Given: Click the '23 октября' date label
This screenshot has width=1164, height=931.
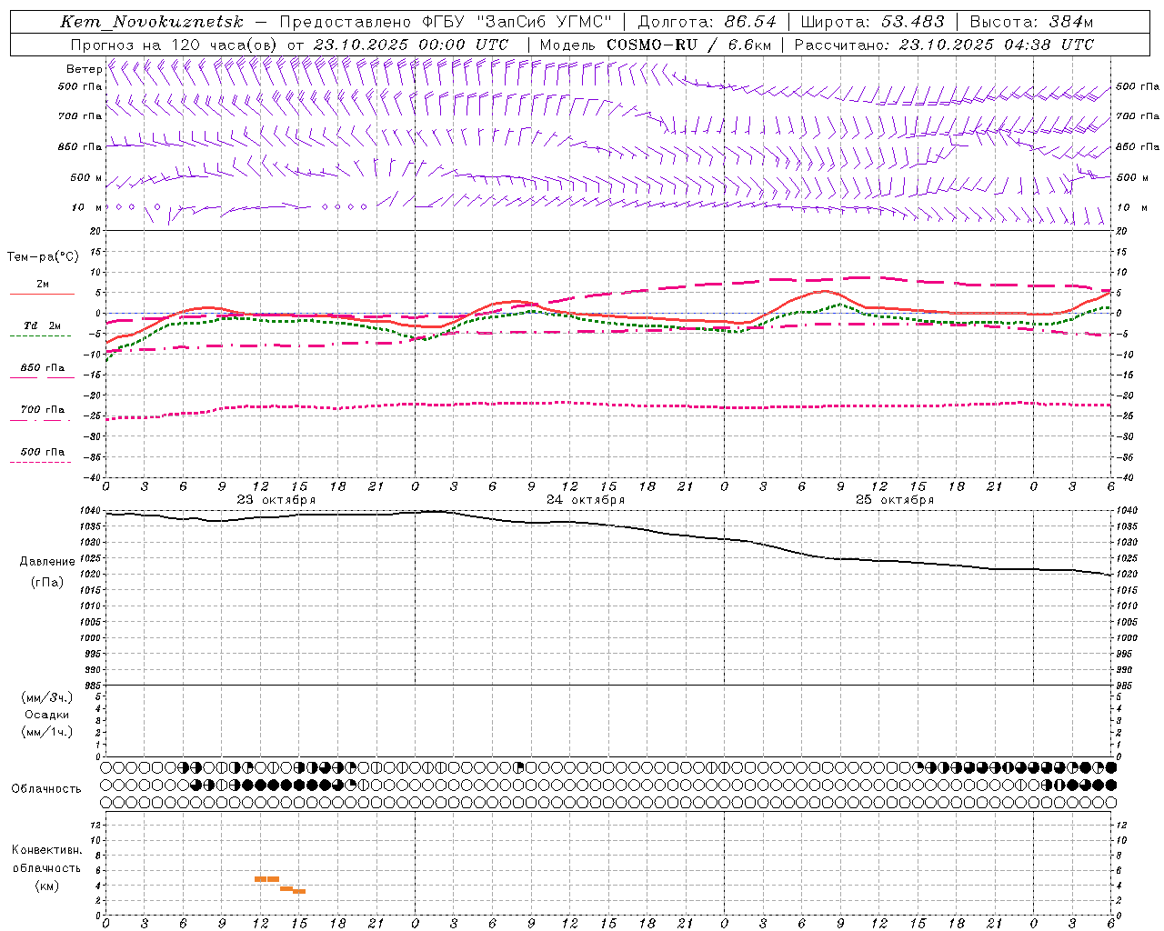Looking at the screenshot, I should click(276, 500).
